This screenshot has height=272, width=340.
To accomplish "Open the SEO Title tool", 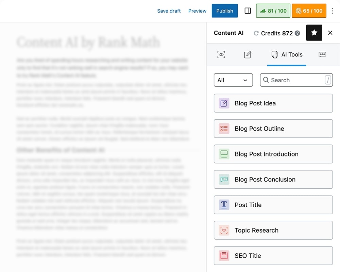I will click(273, 256).
